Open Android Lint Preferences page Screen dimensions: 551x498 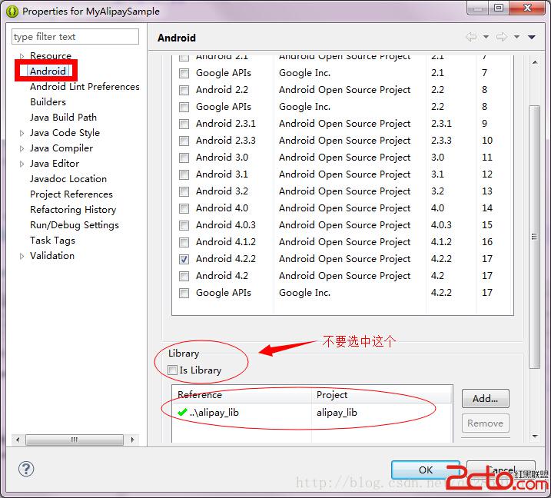click(85, 86)
